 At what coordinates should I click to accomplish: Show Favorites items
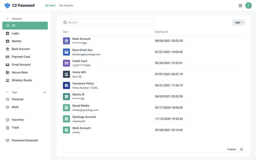[17, 120]
